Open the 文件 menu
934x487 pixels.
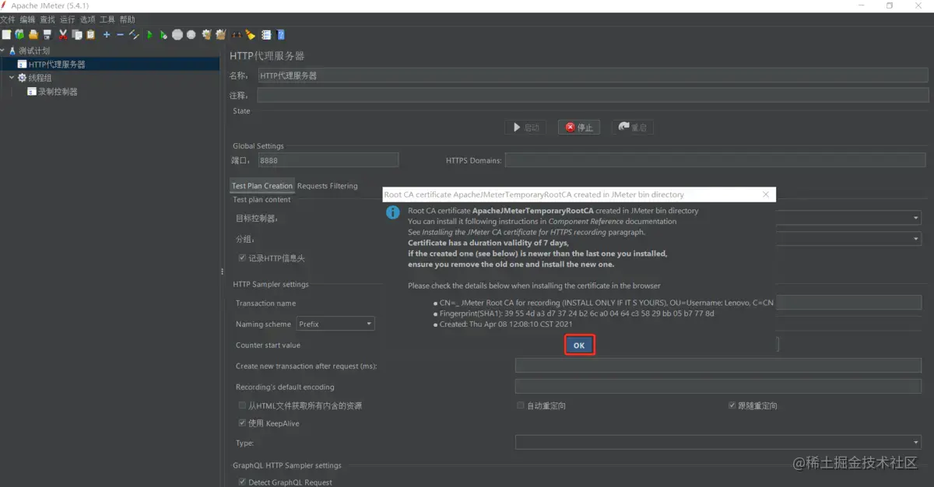point(7,19)
